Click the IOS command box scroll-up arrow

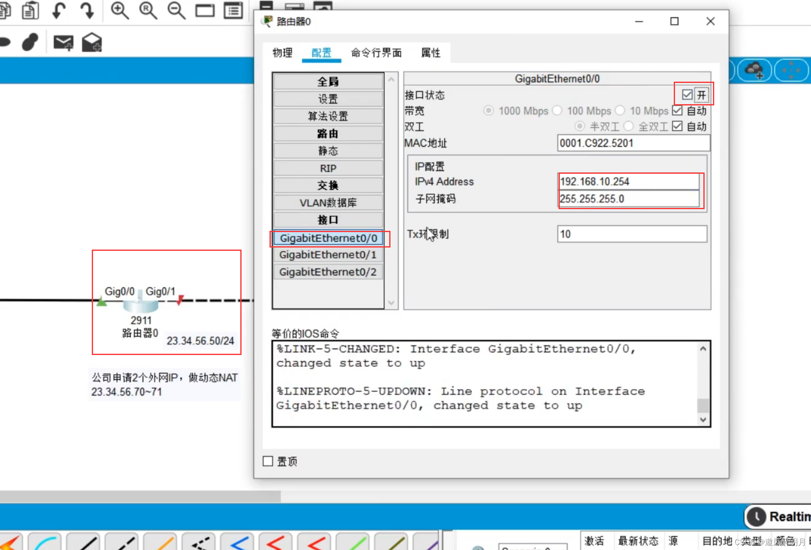click(703, 349)
